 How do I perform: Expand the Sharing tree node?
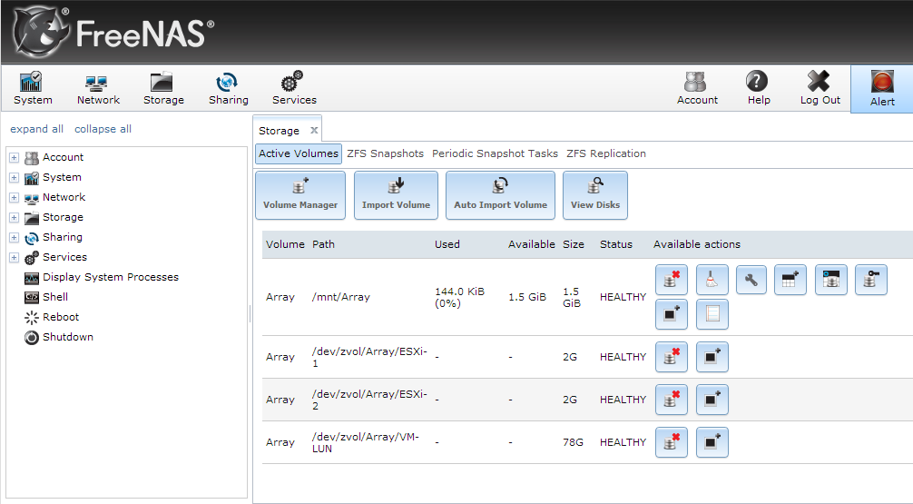coord(14,237)
